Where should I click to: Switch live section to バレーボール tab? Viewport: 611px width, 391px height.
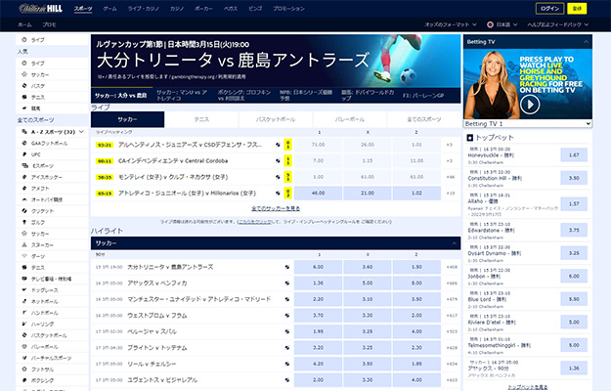tap(350, 119)
